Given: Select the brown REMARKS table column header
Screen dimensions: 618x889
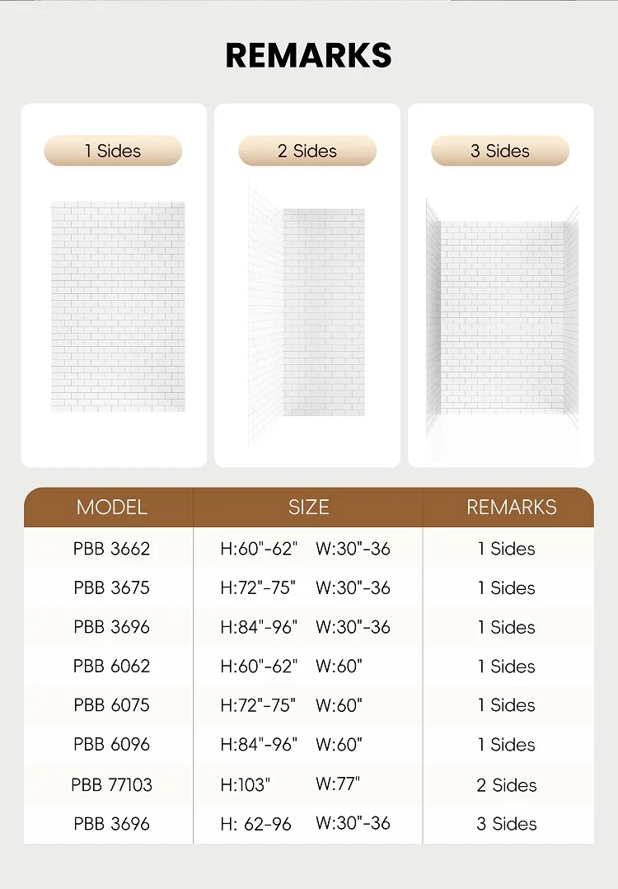Looking at the screenshot, I should click(512, 508).
